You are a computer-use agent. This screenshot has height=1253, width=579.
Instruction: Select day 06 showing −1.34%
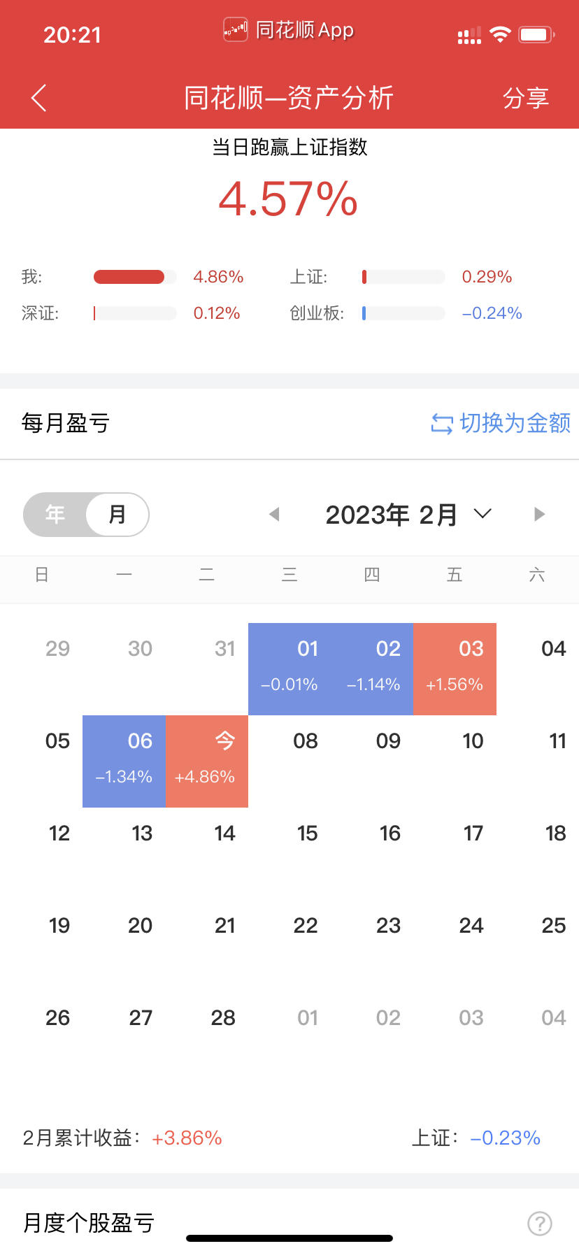[x=124, y=761]
